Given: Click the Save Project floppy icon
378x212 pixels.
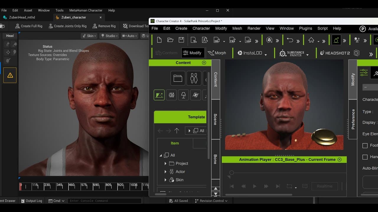Looking at the screenshot, I should pyautogui.click(x=181, y=40).
